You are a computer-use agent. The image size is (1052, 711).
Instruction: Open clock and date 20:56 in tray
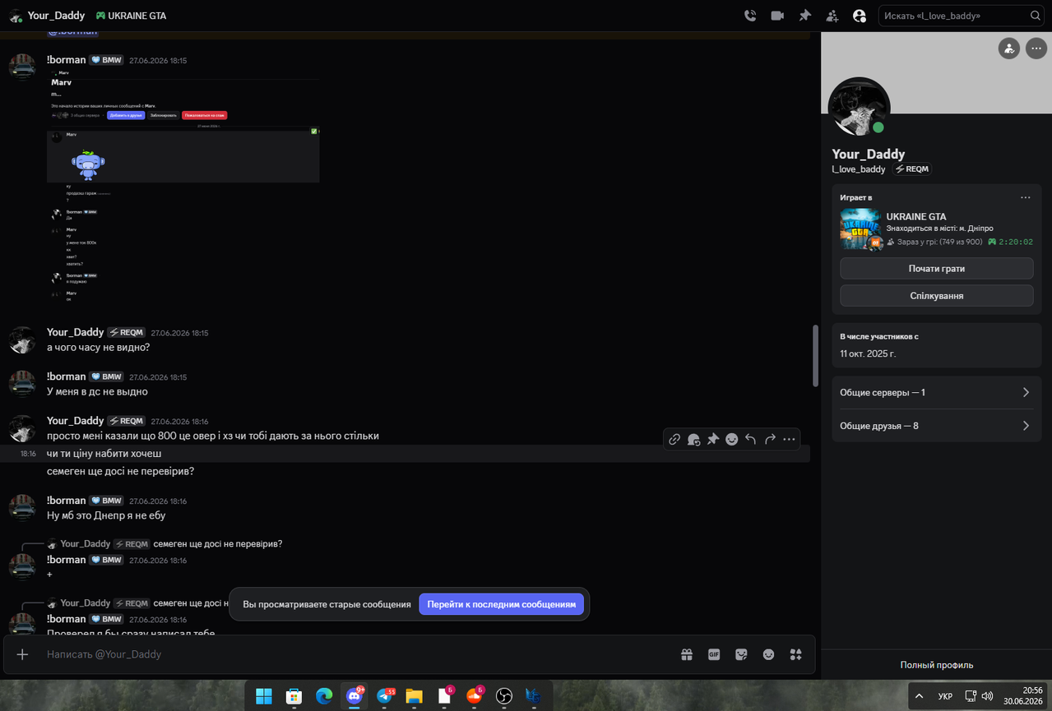coord(1023,696)
